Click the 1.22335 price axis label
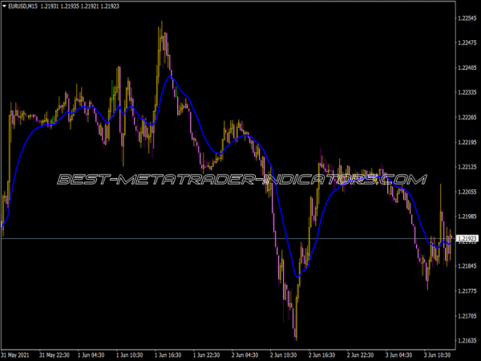The width and height of the screenshot is (481, 361). tap(466, 92)
